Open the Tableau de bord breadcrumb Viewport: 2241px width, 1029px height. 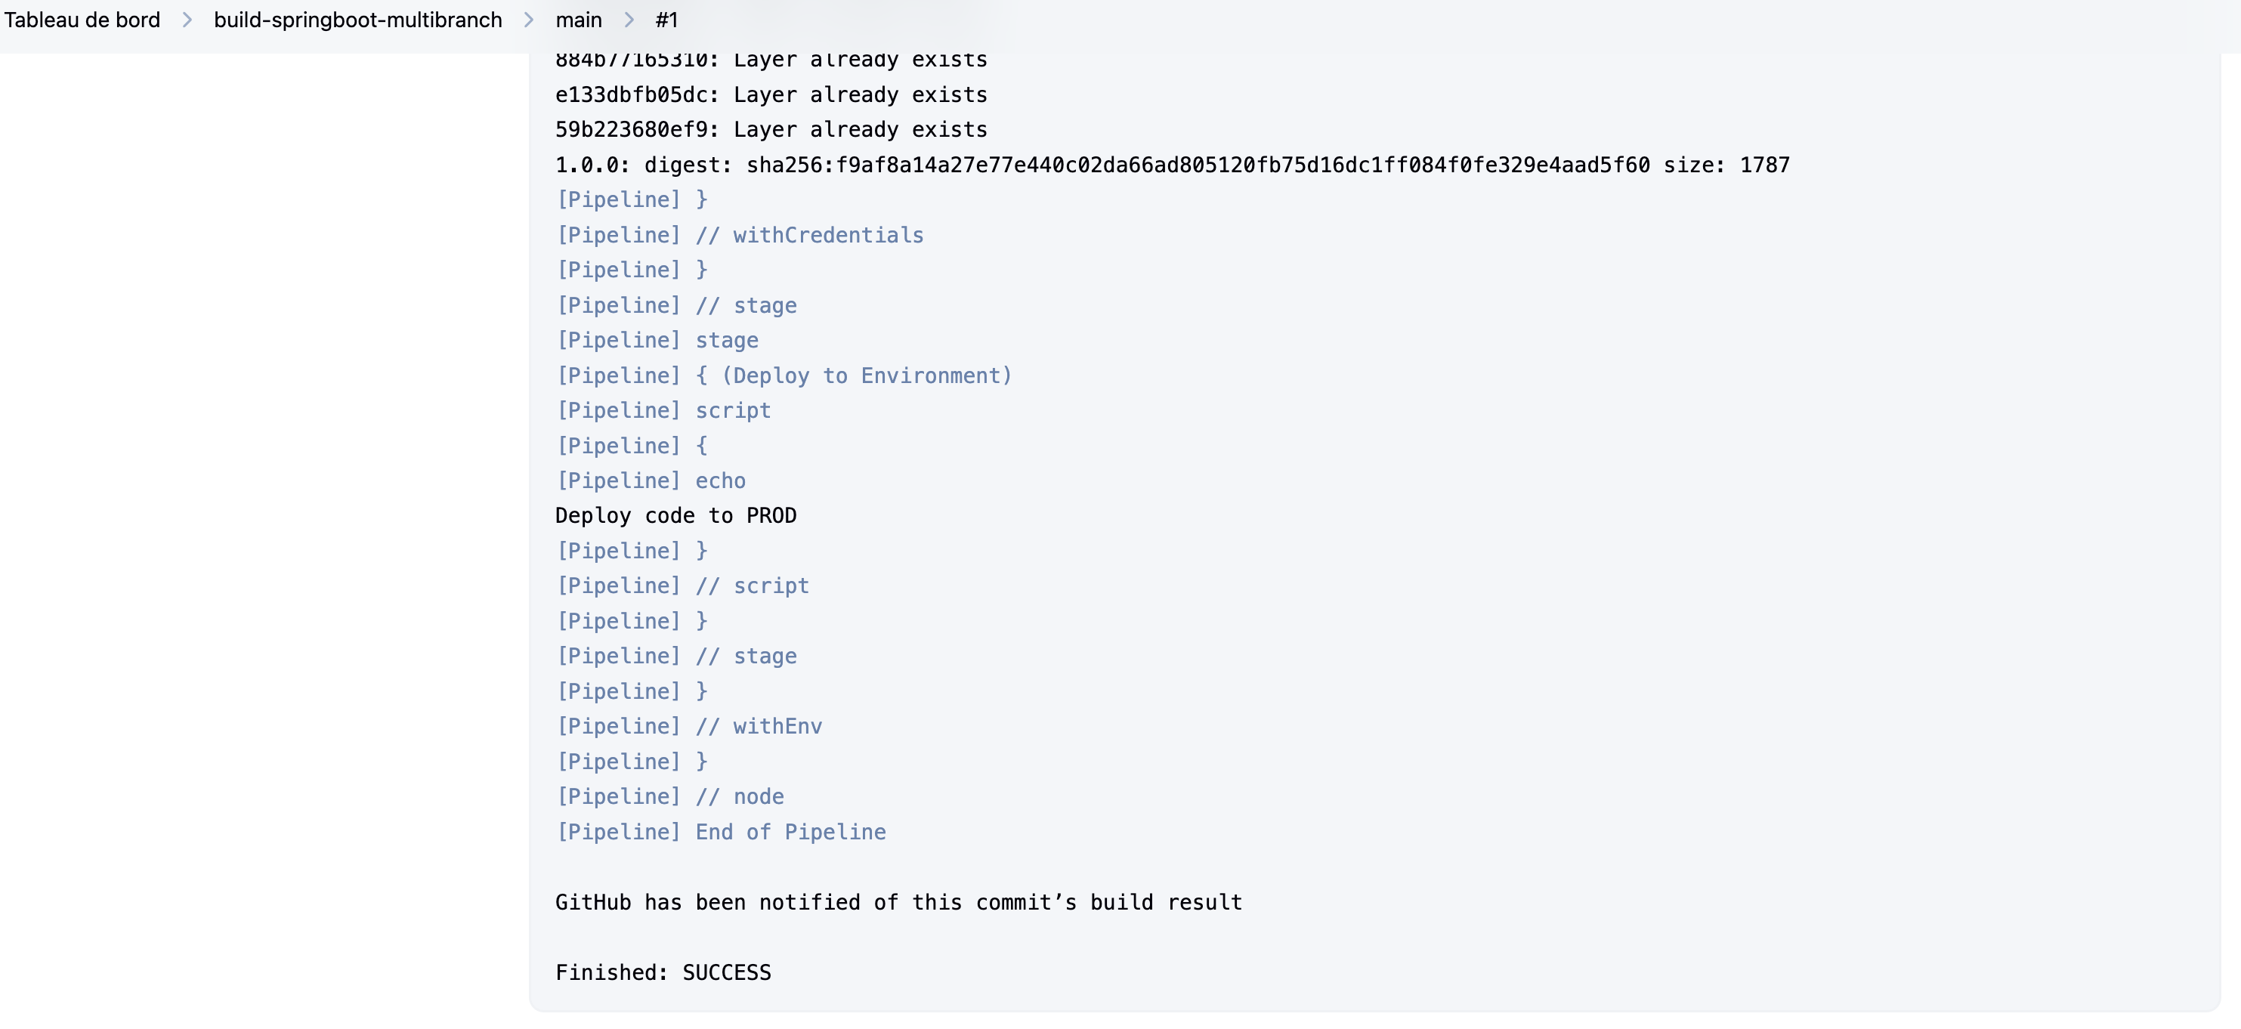tap(82, 20)
